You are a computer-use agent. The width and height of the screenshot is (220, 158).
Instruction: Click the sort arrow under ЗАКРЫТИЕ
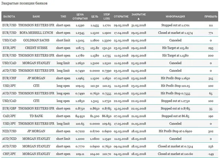point(139,19)
